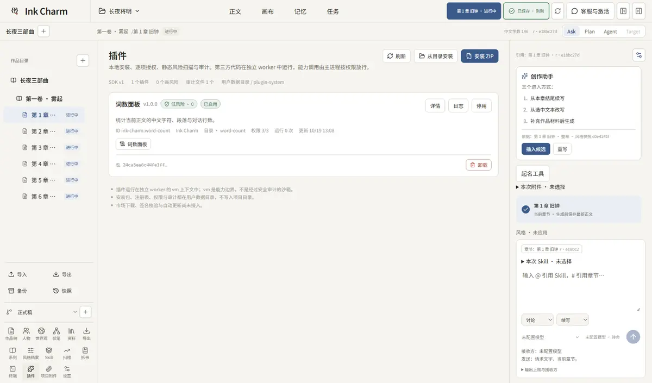The width and height of the screenshot is (652, 383).
Task: Switch to the 正文 tab
Action: 235,11
